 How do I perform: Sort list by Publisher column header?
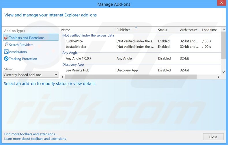tap(136, 30)
